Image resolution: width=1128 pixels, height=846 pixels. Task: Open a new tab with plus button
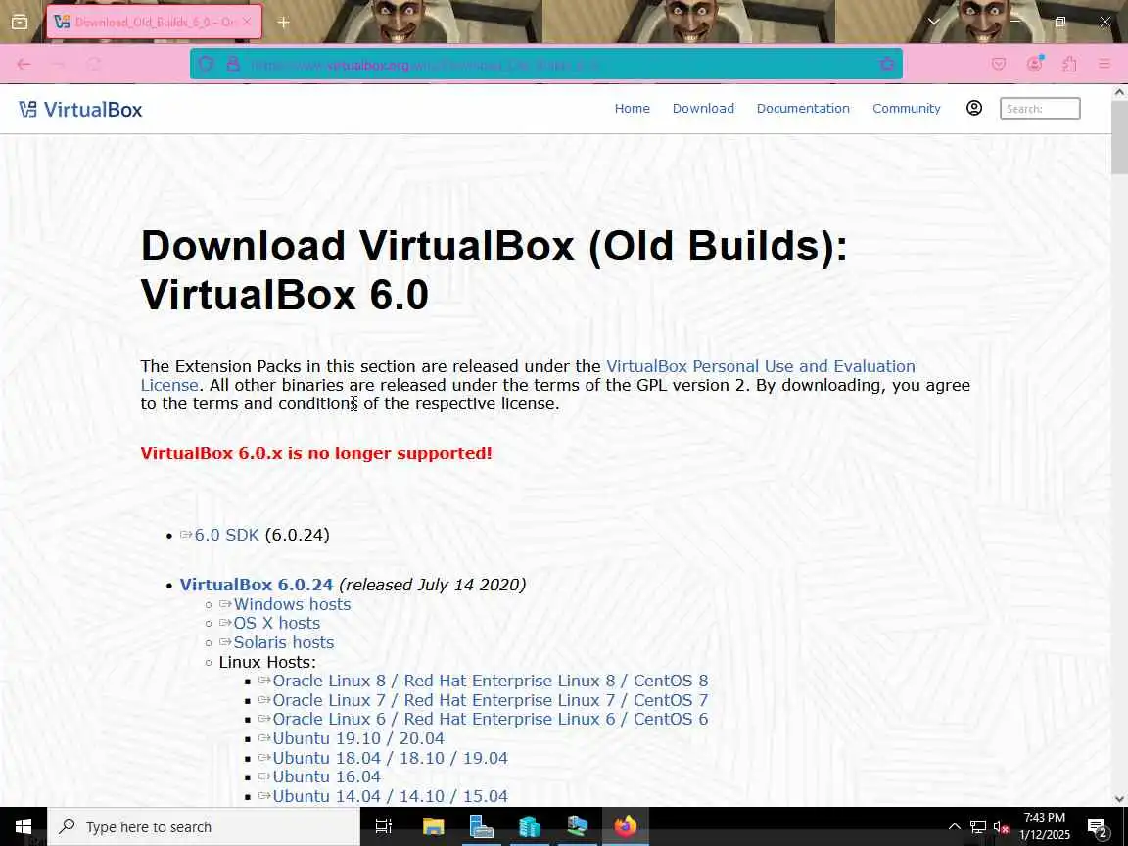click(283, 23)
